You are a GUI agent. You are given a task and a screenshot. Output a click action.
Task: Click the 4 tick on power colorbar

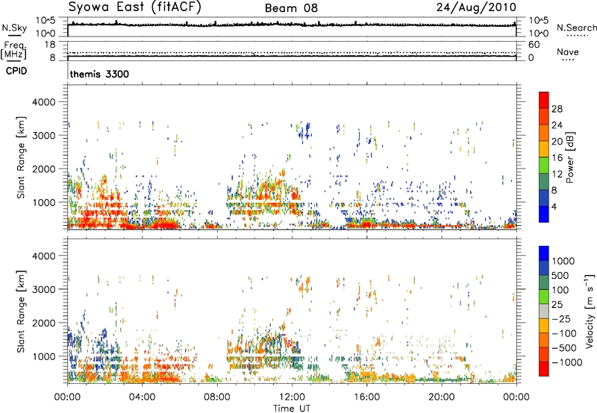(554, 207)
